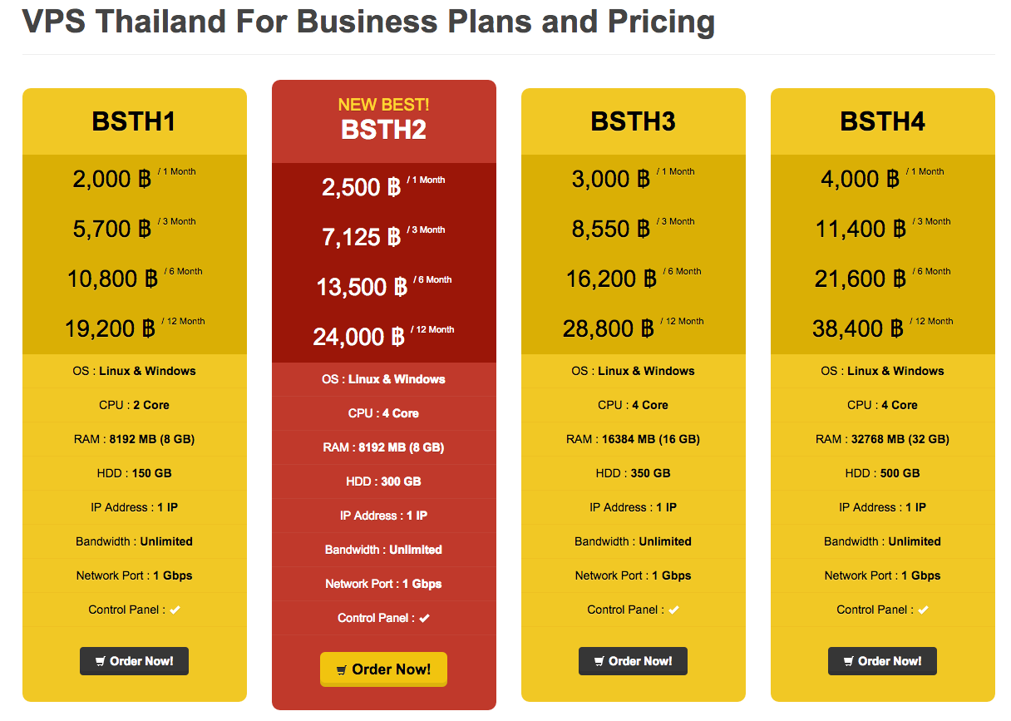Click the 24,000 ฿ per 12 Month price
Viewport: 1011px width, 721px height.
click(x=358, y=337)
